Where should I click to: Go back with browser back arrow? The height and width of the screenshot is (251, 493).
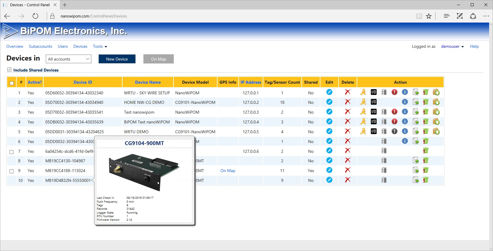coord(7,16)
